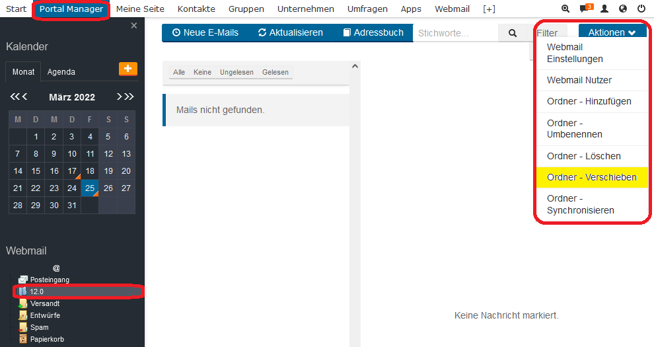Open the Papierkorb folder label
Image resolution: width=654 pixels, height=347 pixels.
click(x=47, y=339)
